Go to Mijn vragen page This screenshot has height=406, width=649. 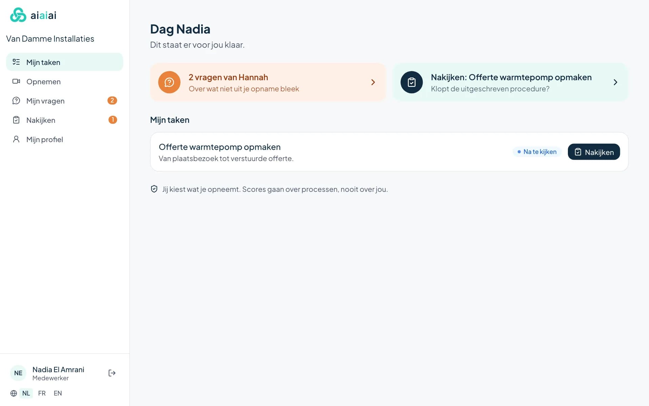[65, 100]
